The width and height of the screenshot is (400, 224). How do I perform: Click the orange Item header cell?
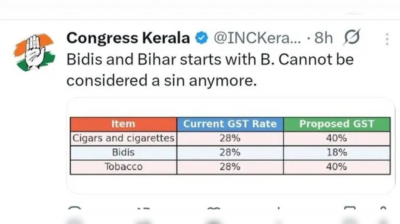click(x=123, y=124)
